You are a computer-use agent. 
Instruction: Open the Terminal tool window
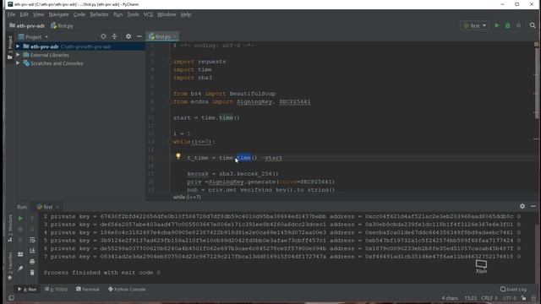[88, 289]
